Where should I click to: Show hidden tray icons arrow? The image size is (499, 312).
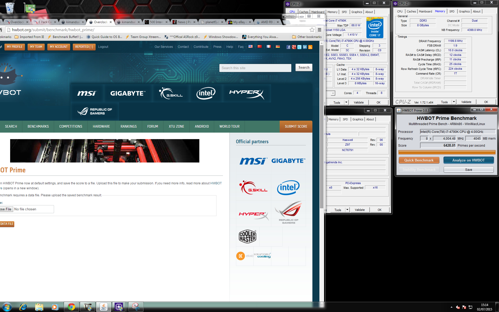tap(451, 307)
